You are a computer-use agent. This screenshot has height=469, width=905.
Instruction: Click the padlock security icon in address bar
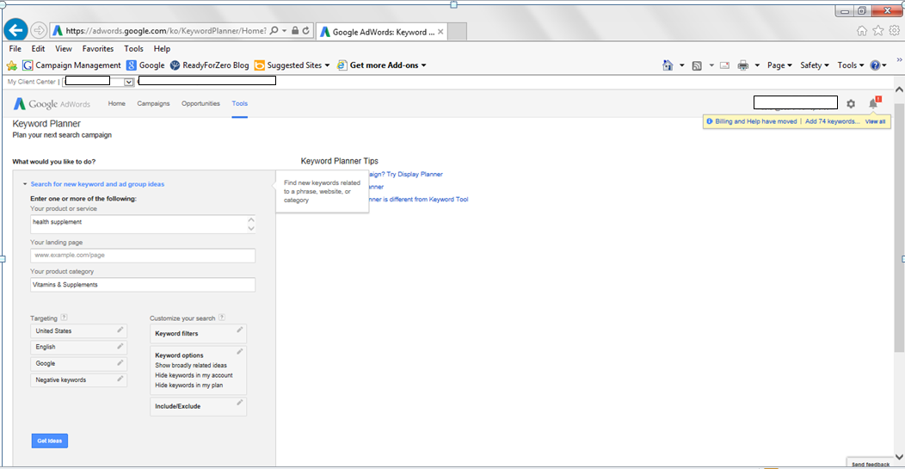click(295, 31)
